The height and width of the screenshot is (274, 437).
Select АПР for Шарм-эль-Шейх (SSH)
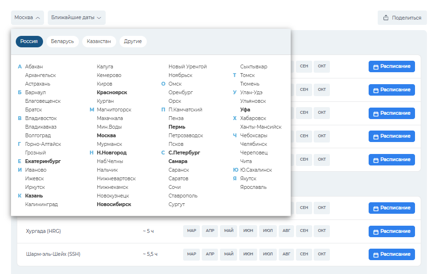click(210, 254)
